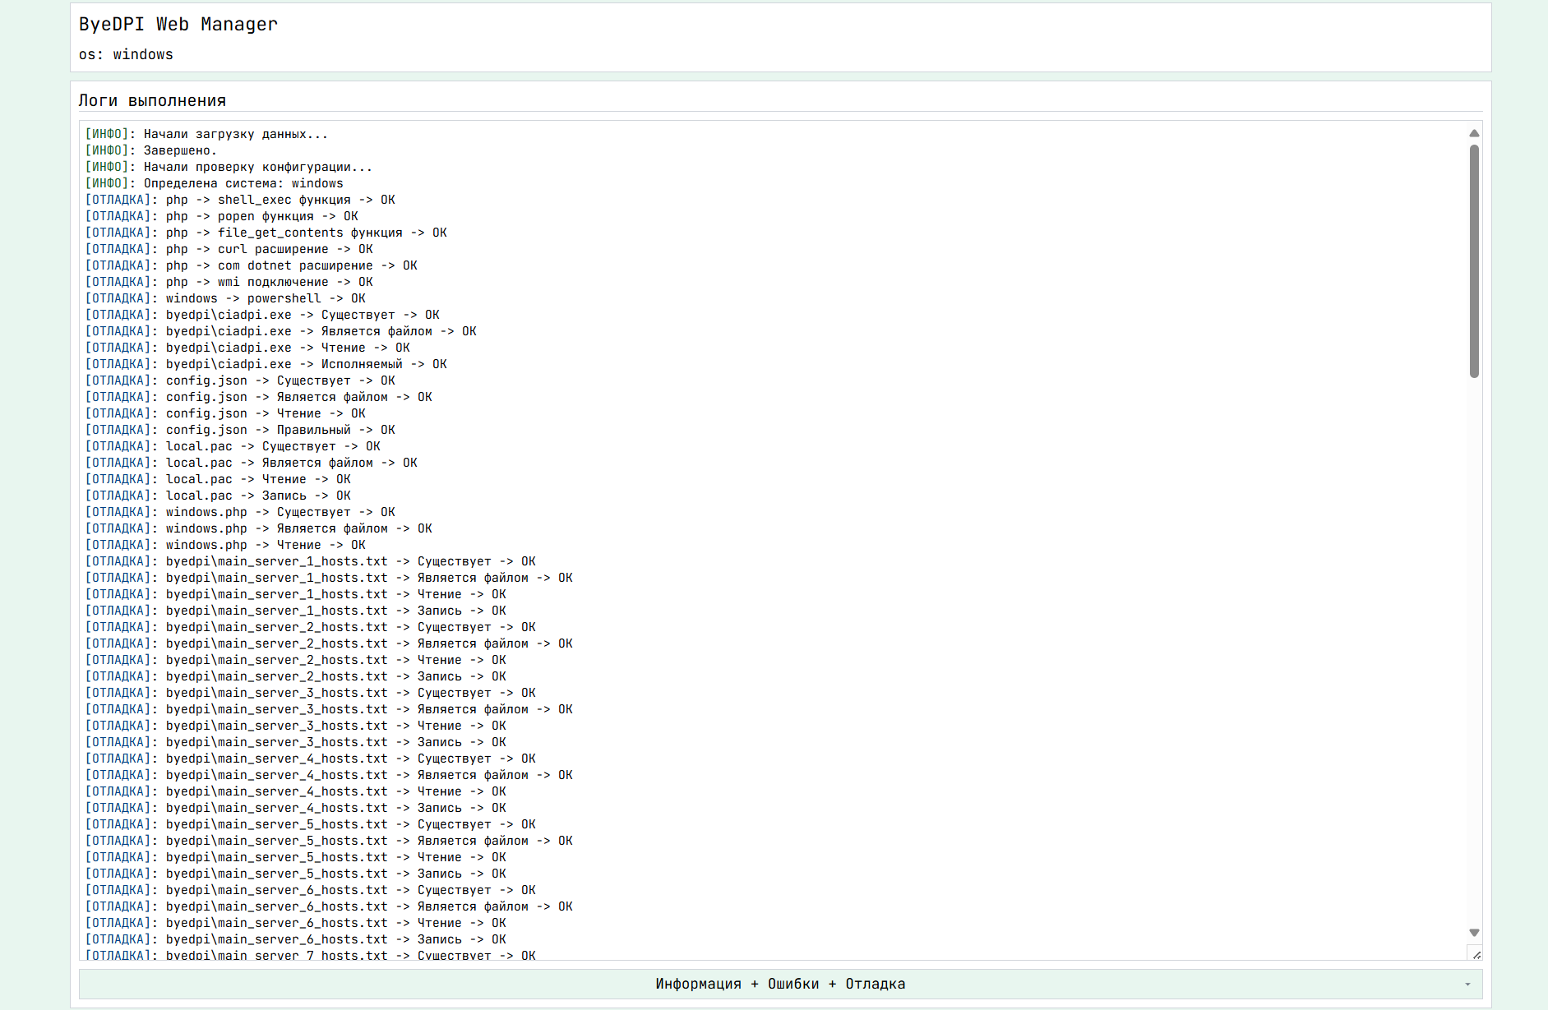Image resolution: width=1548 pixels, height=1010 pixels.
Task: Click log line 'main_server_1_hosts.txt -> Запись -> OK'
Action: [x=296, y=611]
